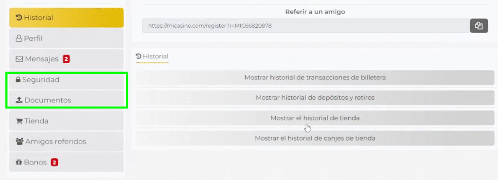Click the copy referral link icon
Image resolution: width=498 pixels, height=180 pixels.
point(479,26)
